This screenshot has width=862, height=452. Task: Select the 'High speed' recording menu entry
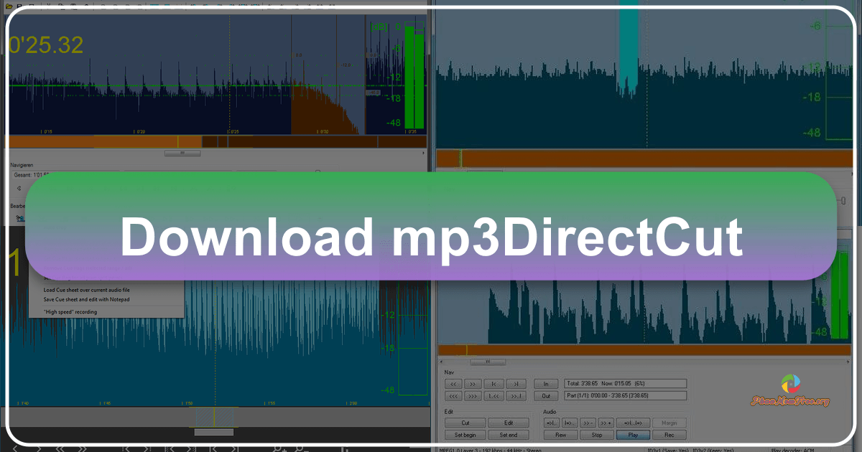coord(70,311)
